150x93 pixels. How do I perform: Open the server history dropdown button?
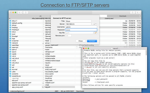coord(94,24)
